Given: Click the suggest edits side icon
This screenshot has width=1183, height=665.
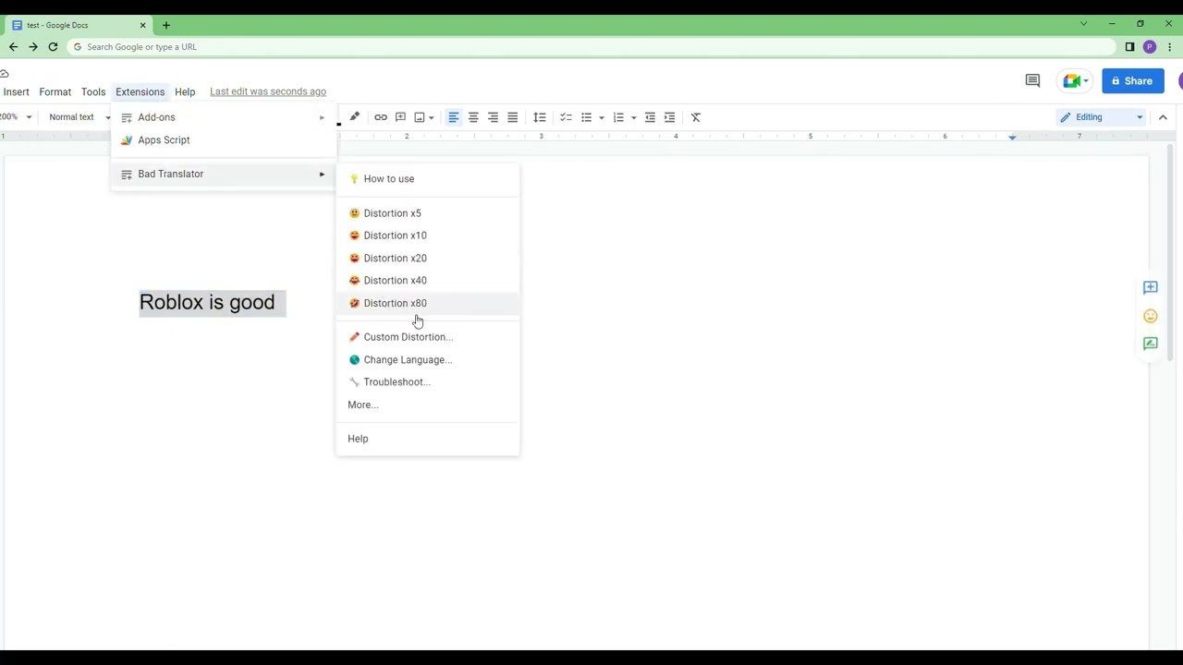Looking at the screenshot, I should tap(1151, 344).
